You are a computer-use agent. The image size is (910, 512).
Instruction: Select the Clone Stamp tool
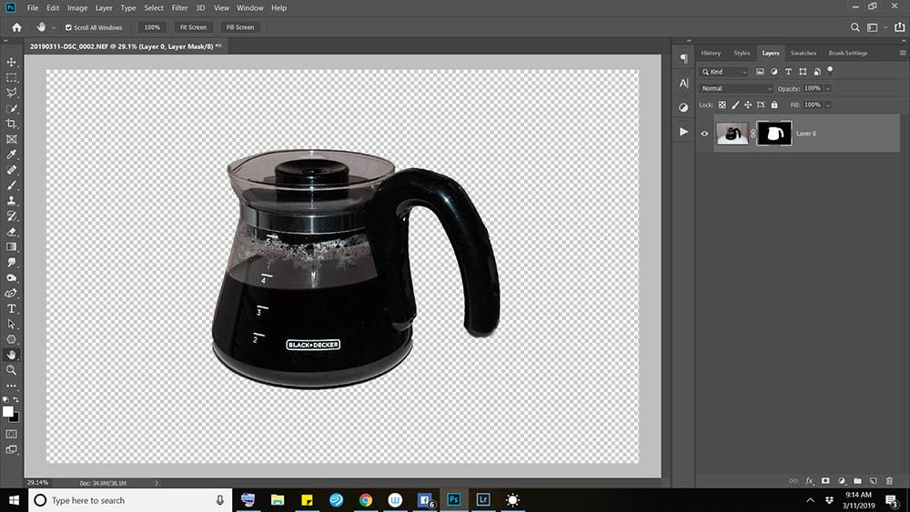(x=11, y=201)
